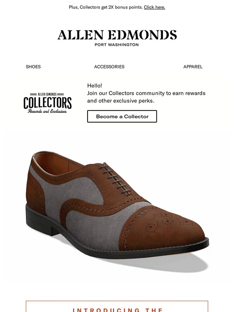Open the SHOES navigation item

click(x=33, y=67)
